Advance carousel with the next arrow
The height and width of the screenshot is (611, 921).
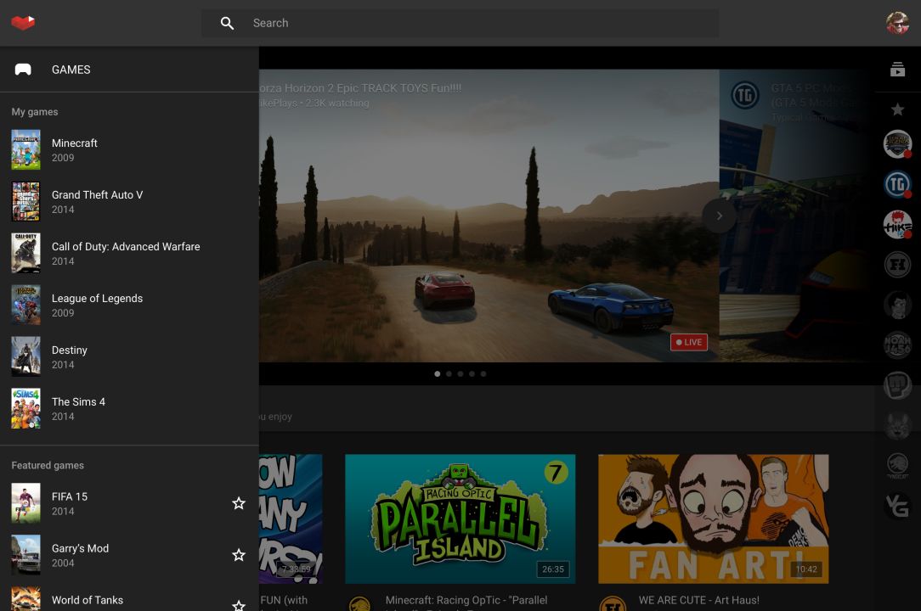[719, 216]
